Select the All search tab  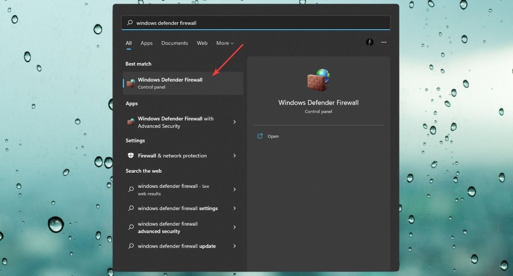coord(129,43)
